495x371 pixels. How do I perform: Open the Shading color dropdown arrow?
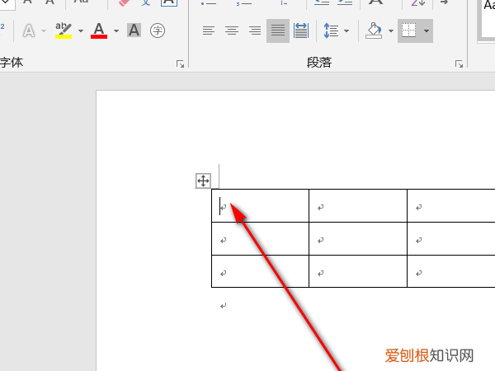coord(391,31)
